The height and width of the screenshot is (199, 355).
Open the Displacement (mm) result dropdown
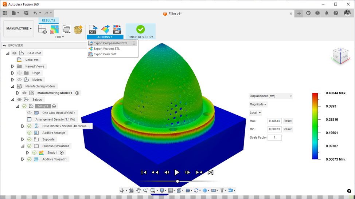(x=271, y=96)
